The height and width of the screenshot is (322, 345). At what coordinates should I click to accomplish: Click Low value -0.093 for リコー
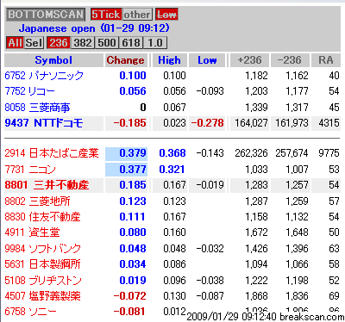(210, 91)
